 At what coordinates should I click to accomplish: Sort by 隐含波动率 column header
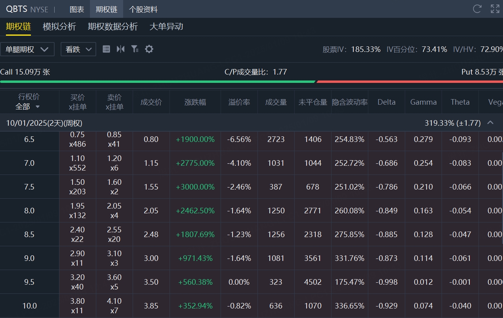tap(350, 102)
